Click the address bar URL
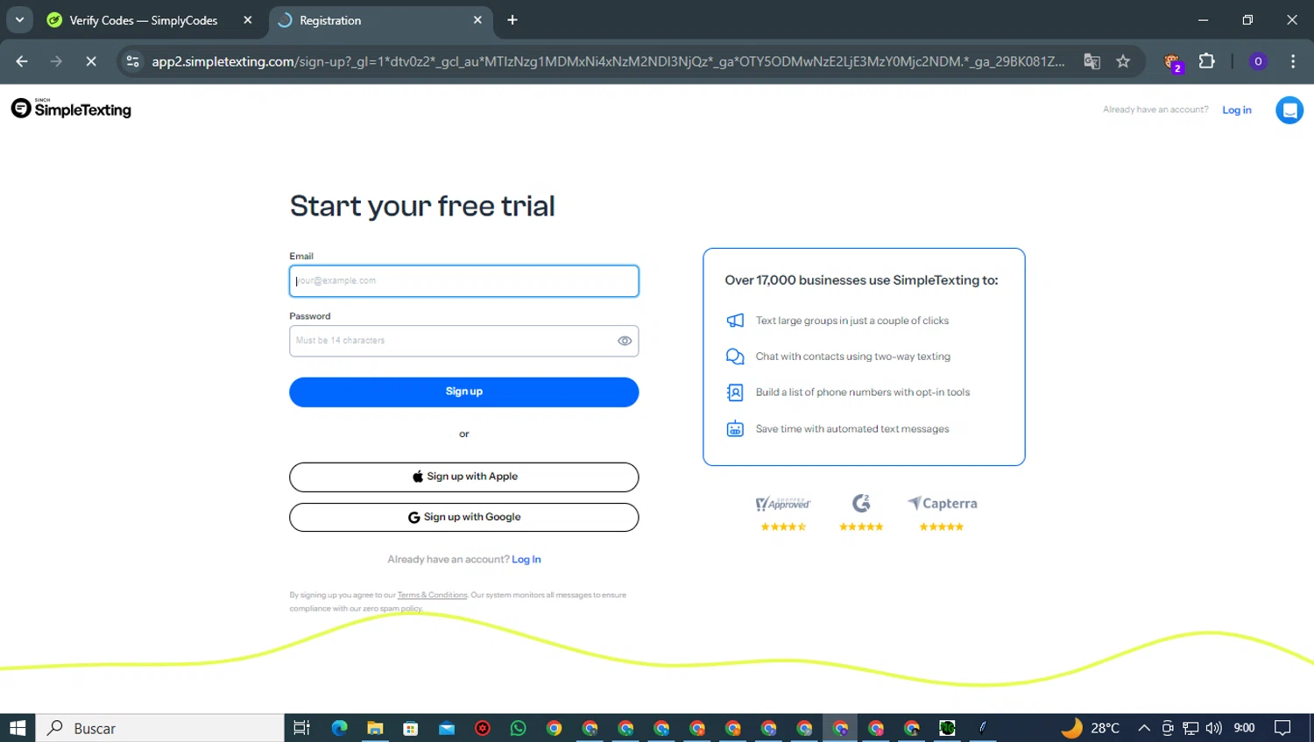Image resolution: width=1314 pixels, height=742 pixels. (608, 61)
